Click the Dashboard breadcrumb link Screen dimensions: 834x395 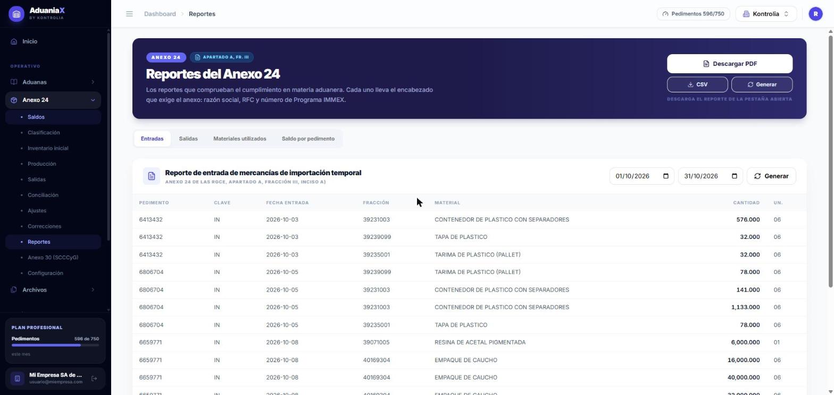(160, 14)
